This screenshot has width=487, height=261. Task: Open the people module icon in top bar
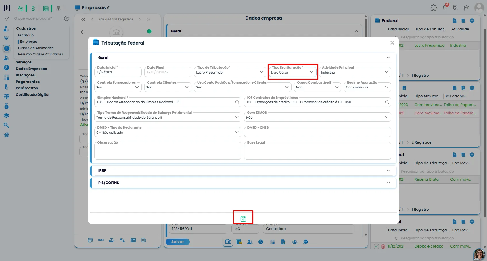pos(20,9)
